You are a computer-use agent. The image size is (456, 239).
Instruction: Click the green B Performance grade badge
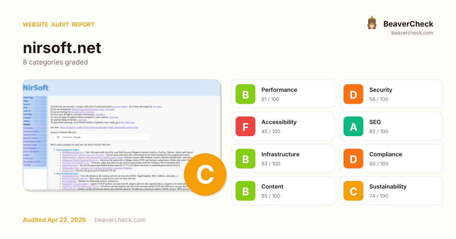(x=245, y=94)
